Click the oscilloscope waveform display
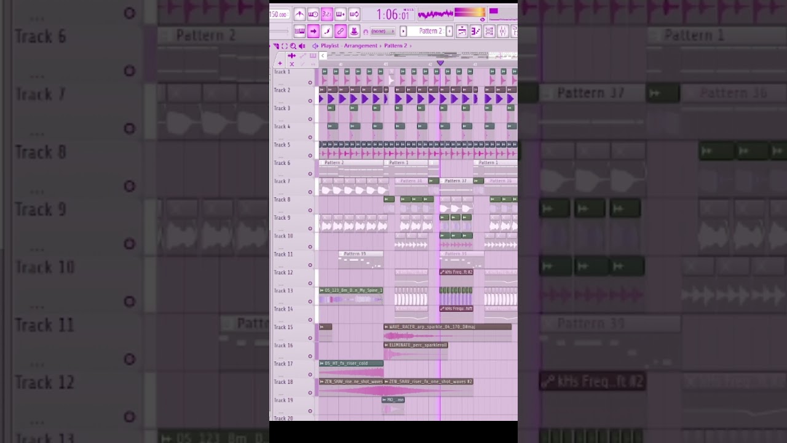The width and height of the screenshot is (787, 443). pos(435,14)
